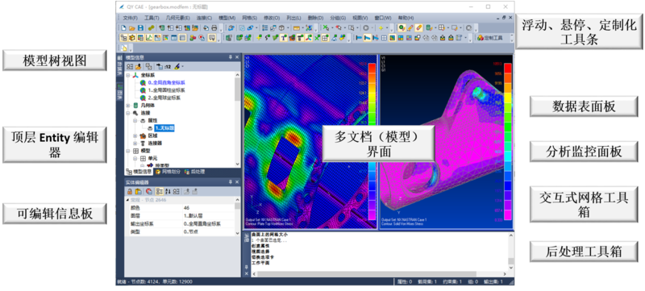Open the 网格(S) menu
Screen dimensions: 645x291
point(250,18)
